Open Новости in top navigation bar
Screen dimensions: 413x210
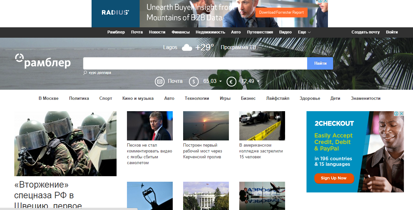click(157, 32)
